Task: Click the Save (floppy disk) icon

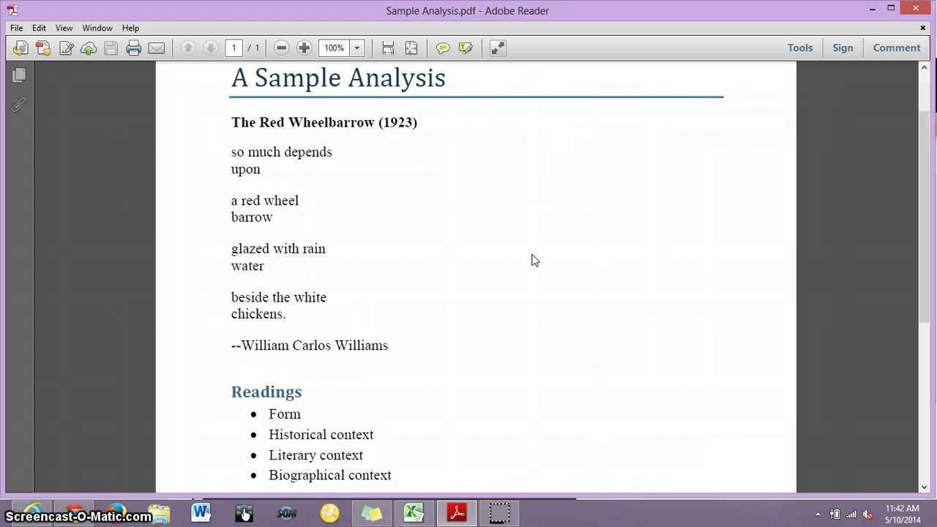Action: click(111, 48)
